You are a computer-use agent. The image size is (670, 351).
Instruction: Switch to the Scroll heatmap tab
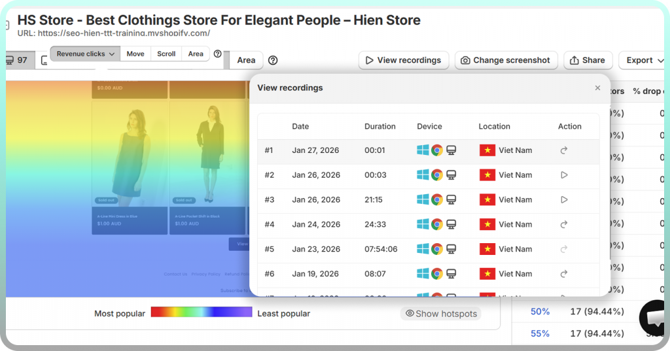tap(166, 54)
